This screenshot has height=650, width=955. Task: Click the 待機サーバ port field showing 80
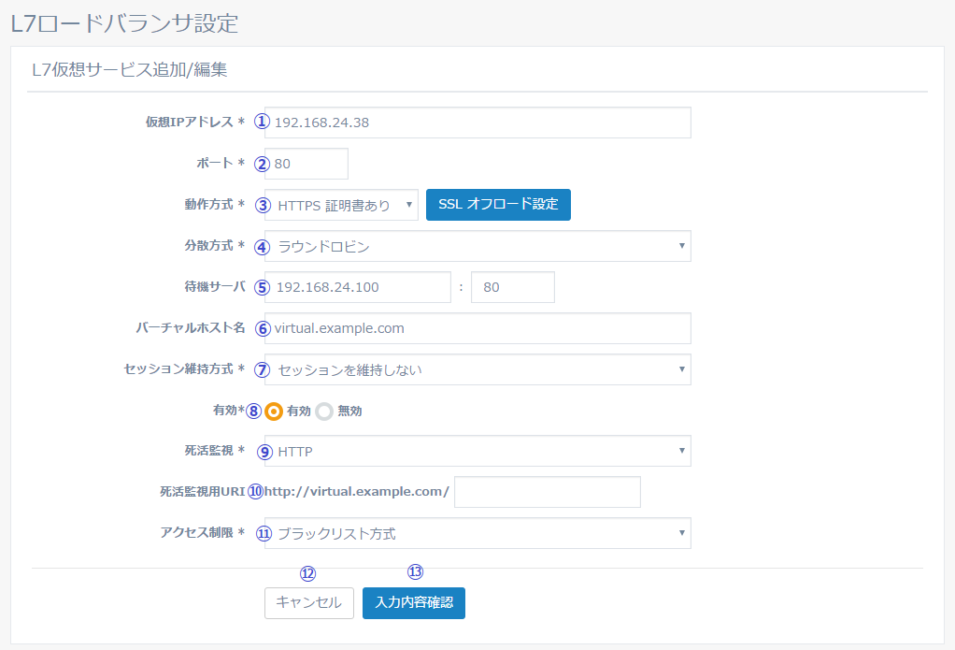pyautogui.click(x=512, y=287)
